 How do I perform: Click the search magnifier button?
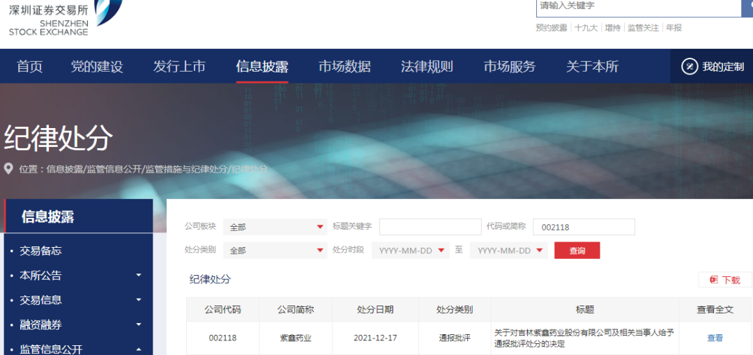(x=747, y=7)
